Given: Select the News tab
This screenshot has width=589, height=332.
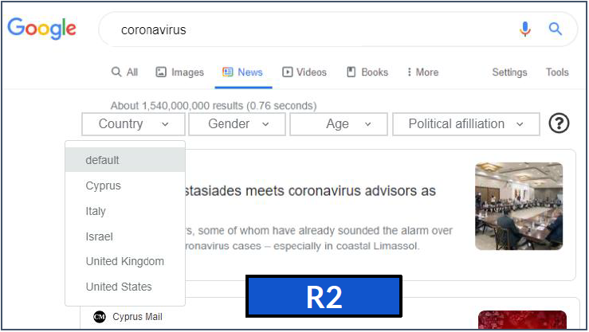Looking at the screenshot, I should (242, 72).
